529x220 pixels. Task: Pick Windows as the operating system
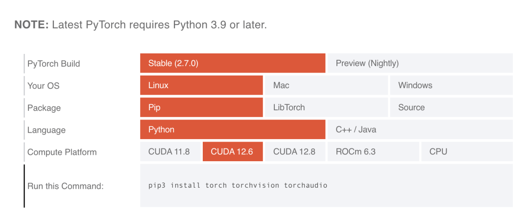(451, 85)
